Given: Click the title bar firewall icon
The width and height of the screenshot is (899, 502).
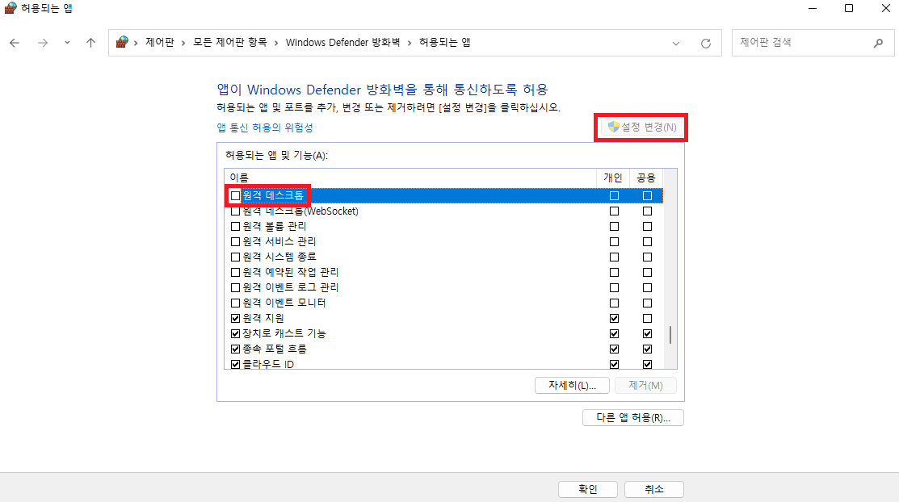Looking at the screenshot, I should coord(10,8).
